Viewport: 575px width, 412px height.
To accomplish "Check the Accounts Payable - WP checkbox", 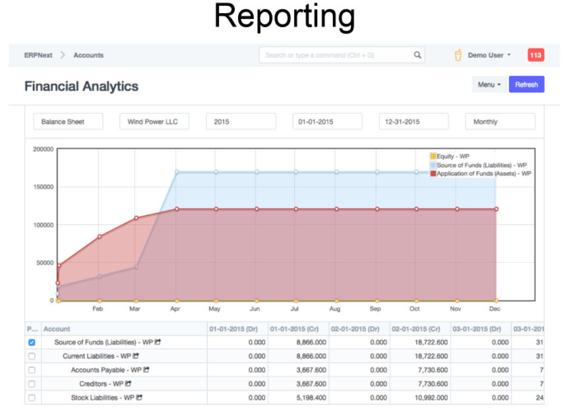I will pyautogui.click(x=32, y=370).
